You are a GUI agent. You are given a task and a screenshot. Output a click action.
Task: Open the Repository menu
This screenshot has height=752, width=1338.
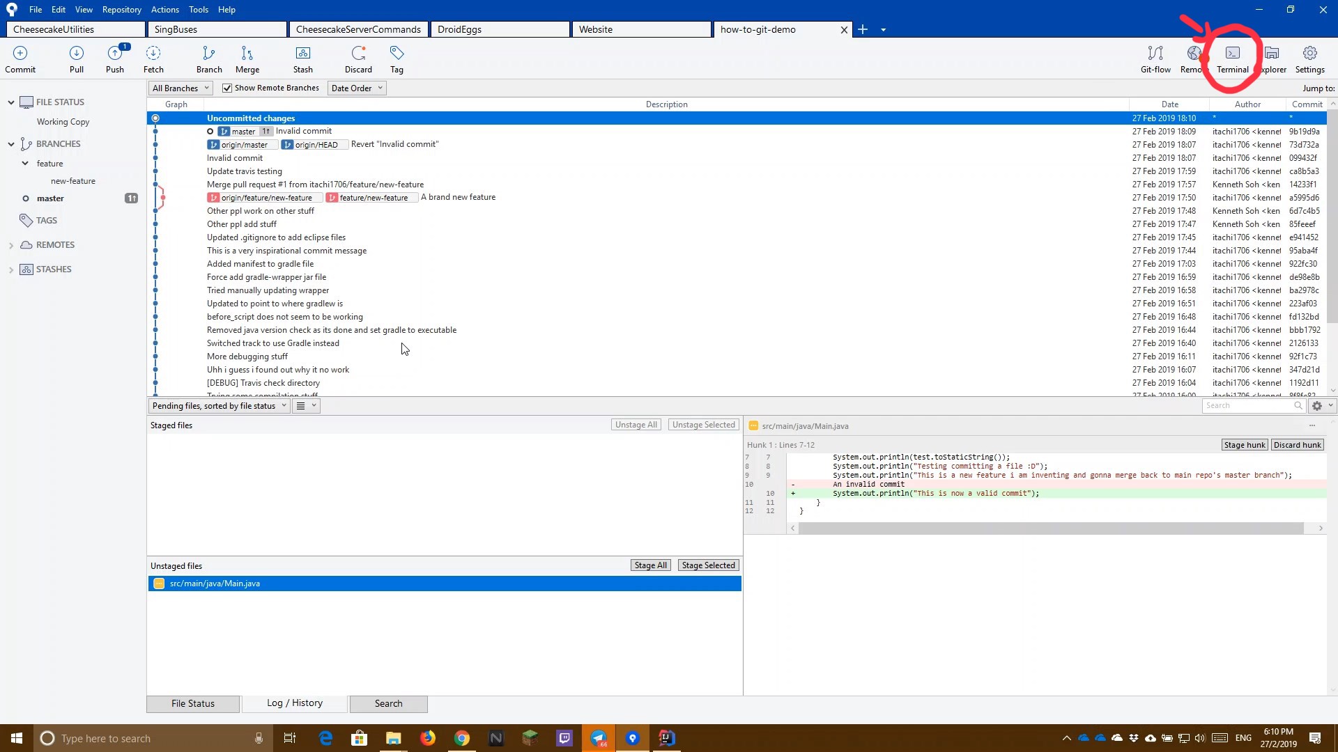pyautogui.click(x=121, y=9)
